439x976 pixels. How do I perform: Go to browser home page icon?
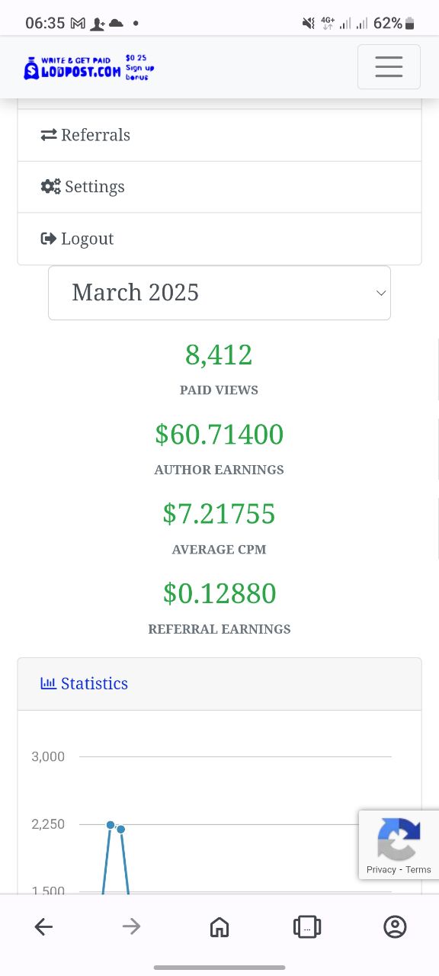[x=219, y=927]
